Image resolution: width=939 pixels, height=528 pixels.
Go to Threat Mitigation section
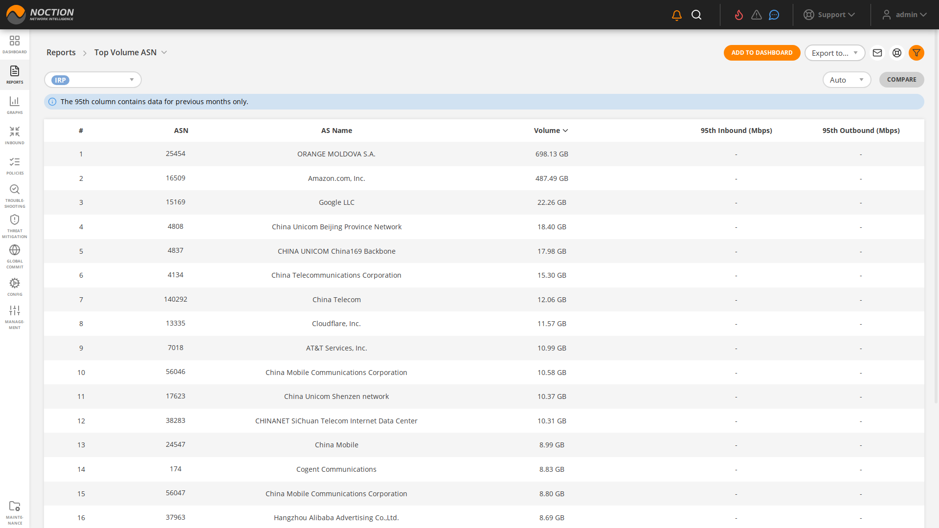coord(15,226)
